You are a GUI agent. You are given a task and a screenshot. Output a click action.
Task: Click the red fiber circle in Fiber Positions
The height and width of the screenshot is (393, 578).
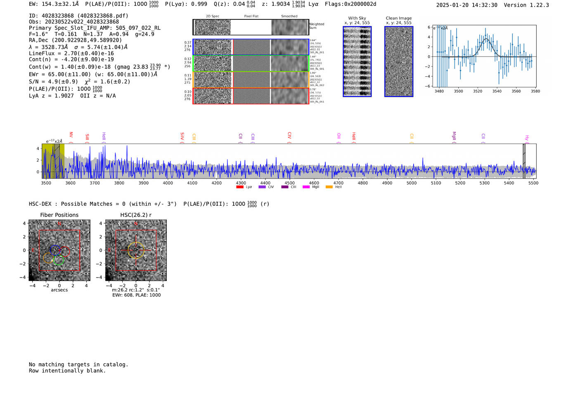(x=64, y=251)
